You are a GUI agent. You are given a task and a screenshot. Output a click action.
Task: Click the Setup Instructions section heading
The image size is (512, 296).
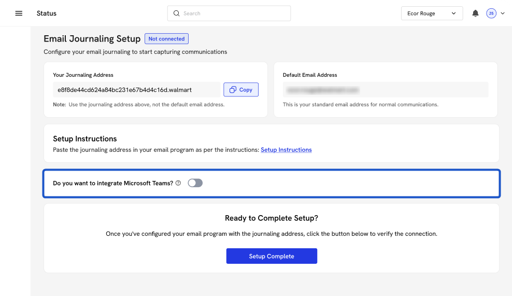(x=85, y=139)
